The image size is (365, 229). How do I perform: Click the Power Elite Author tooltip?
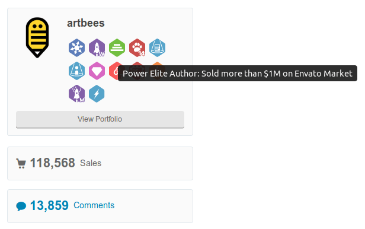pyautogui.click(x=238, y=74)
